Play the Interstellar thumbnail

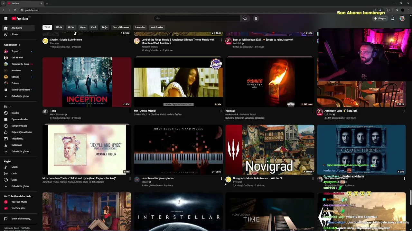click(178, 212)
